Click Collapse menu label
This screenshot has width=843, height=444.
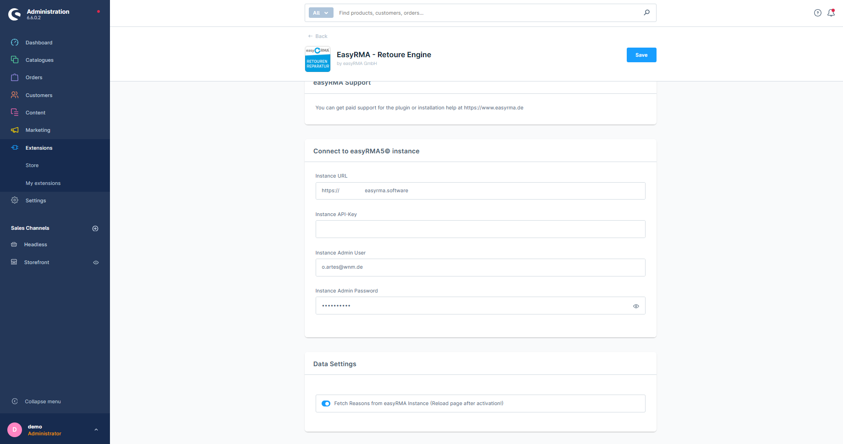click(43, 401)
